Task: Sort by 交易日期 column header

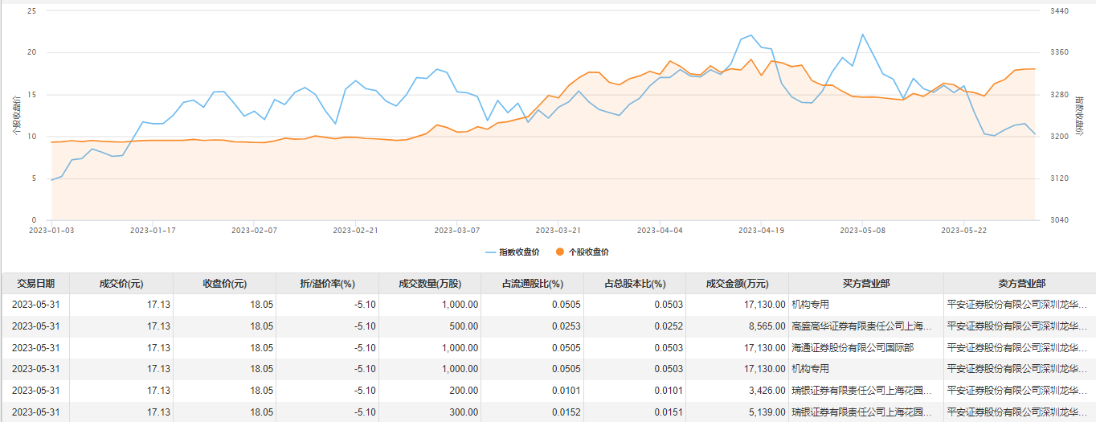Action: 35,284
